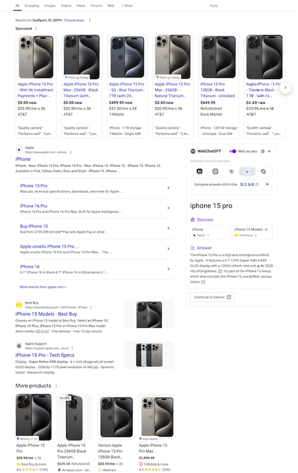
Task: Open options menu next to Choose area
Action: (90, 20)
